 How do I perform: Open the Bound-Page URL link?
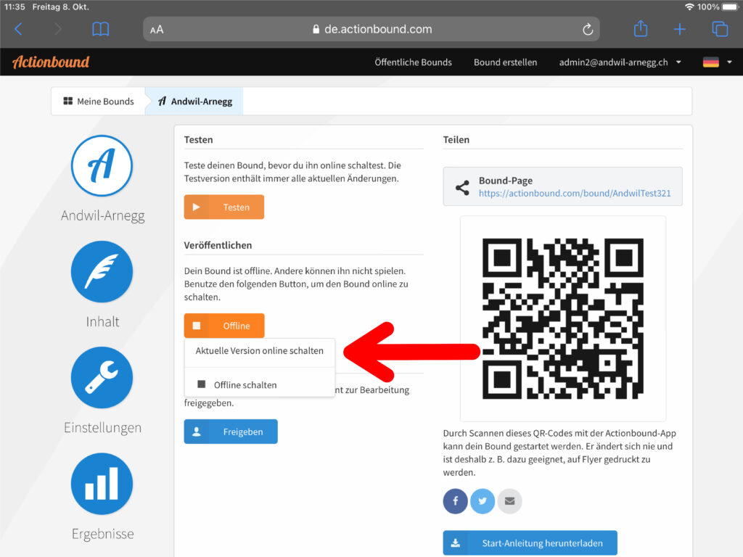pos(574,194)
